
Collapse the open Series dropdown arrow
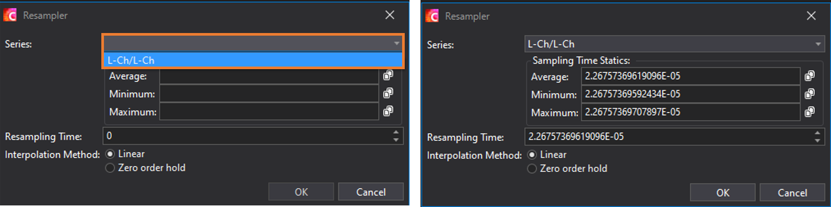click(x=397, y=43)
